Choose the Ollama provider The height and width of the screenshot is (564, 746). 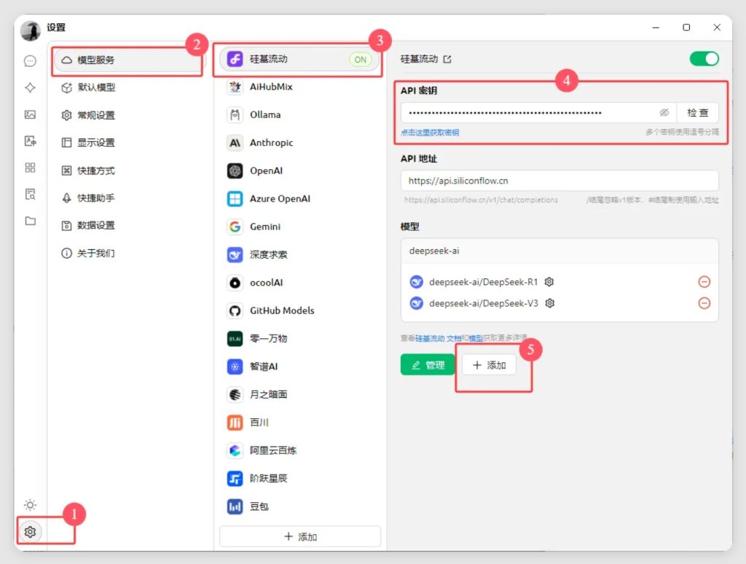click(x=299, y=114)
